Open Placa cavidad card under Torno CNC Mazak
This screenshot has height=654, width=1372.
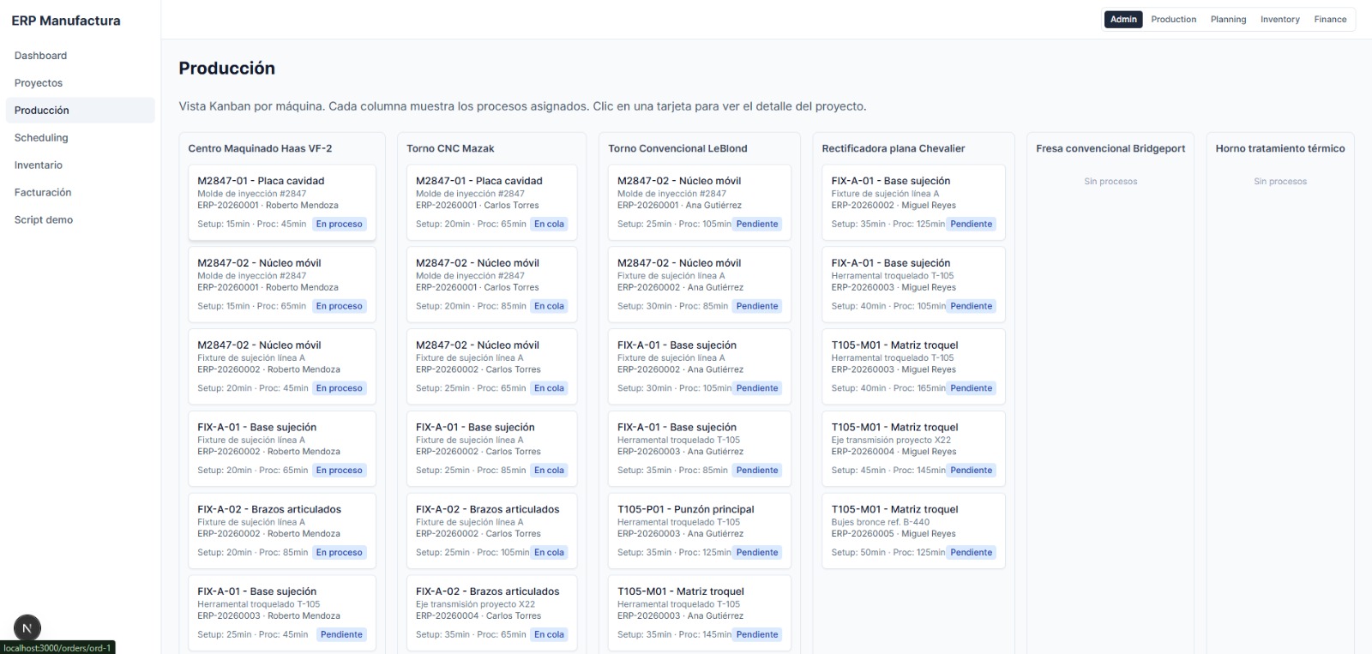(x=491, y=202)
